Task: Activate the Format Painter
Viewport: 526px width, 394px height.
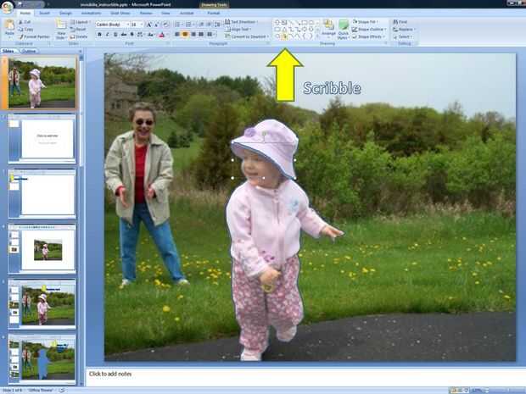Action: [34, 36]
